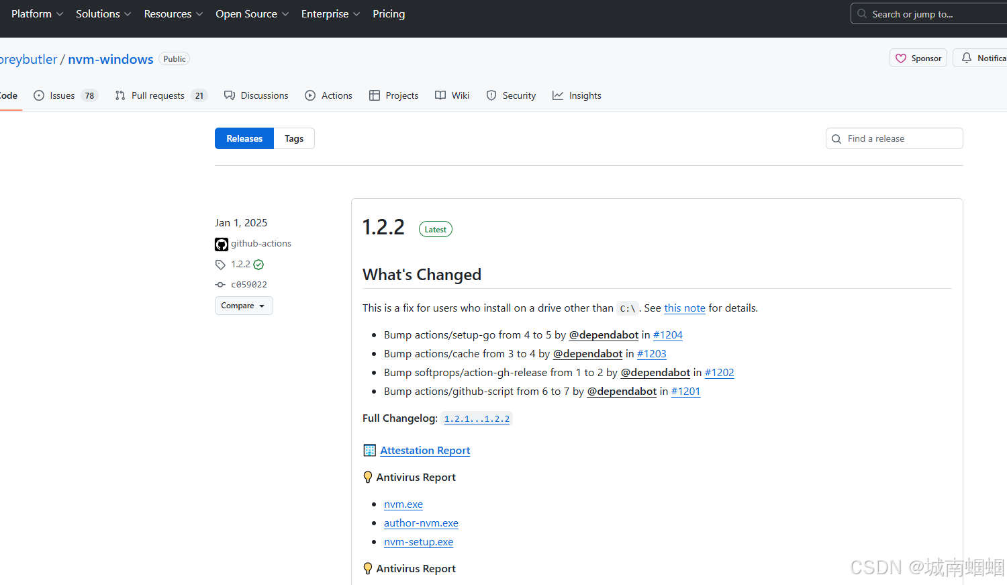
Task: Click the verified checkmark badge icon
Action: point(258,265)
